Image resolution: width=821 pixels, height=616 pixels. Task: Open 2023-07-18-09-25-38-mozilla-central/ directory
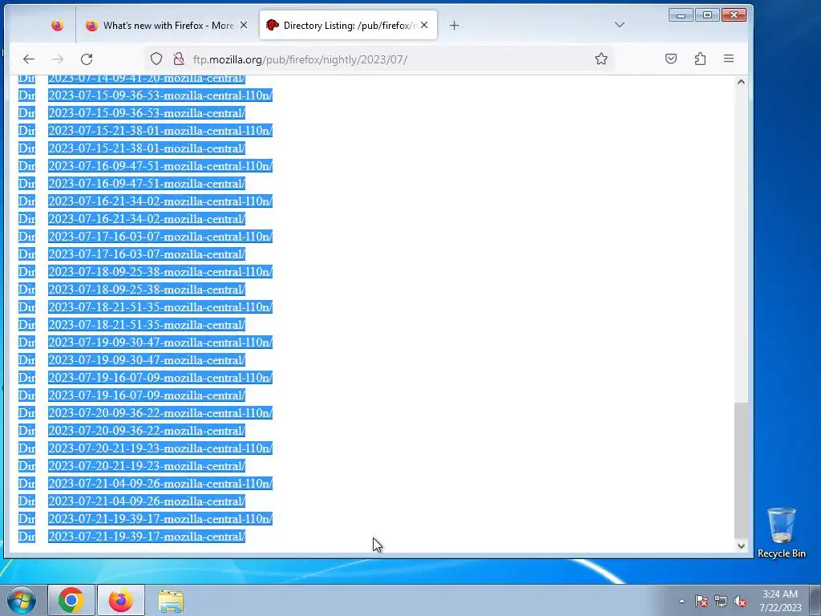tap(147, 290)
